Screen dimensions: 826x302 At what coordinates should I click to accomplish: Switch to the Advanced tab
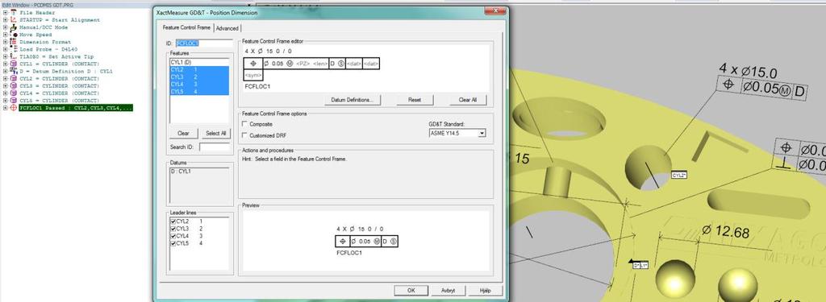tap(227, 28)
